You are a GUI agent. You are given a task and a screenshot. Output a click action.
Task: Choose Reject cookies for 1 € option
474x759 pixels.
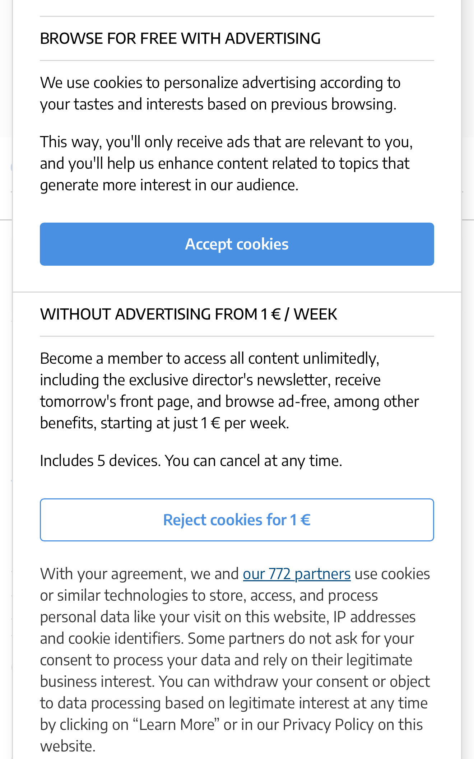pyautogui.click(x=237, y=520)
